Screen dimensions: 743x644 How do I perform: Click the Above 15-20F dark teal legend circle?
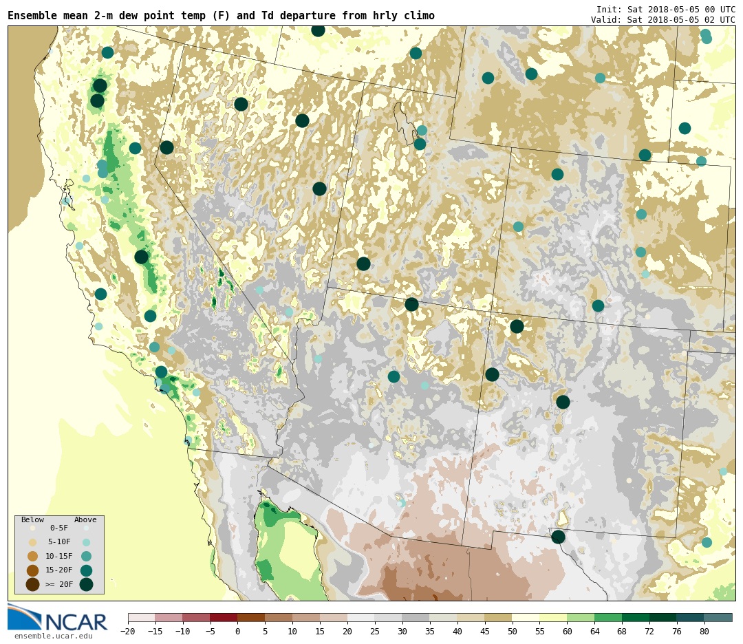(86, 570)
